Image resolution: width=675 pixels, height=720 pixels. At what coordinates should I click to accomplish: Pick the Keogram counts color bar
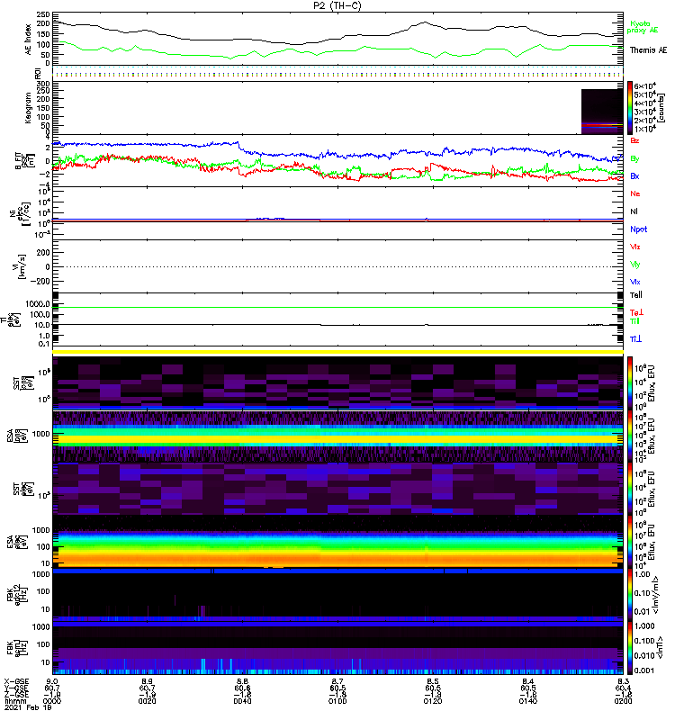pyautogui.click(x=630, y=108)
